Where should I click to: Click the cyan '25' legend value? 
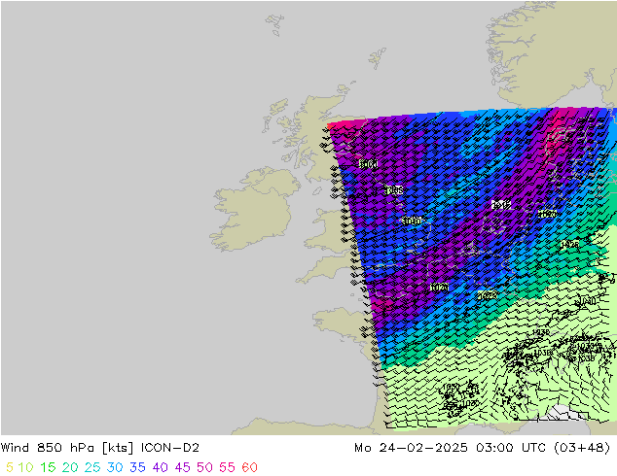pos(92,467)
